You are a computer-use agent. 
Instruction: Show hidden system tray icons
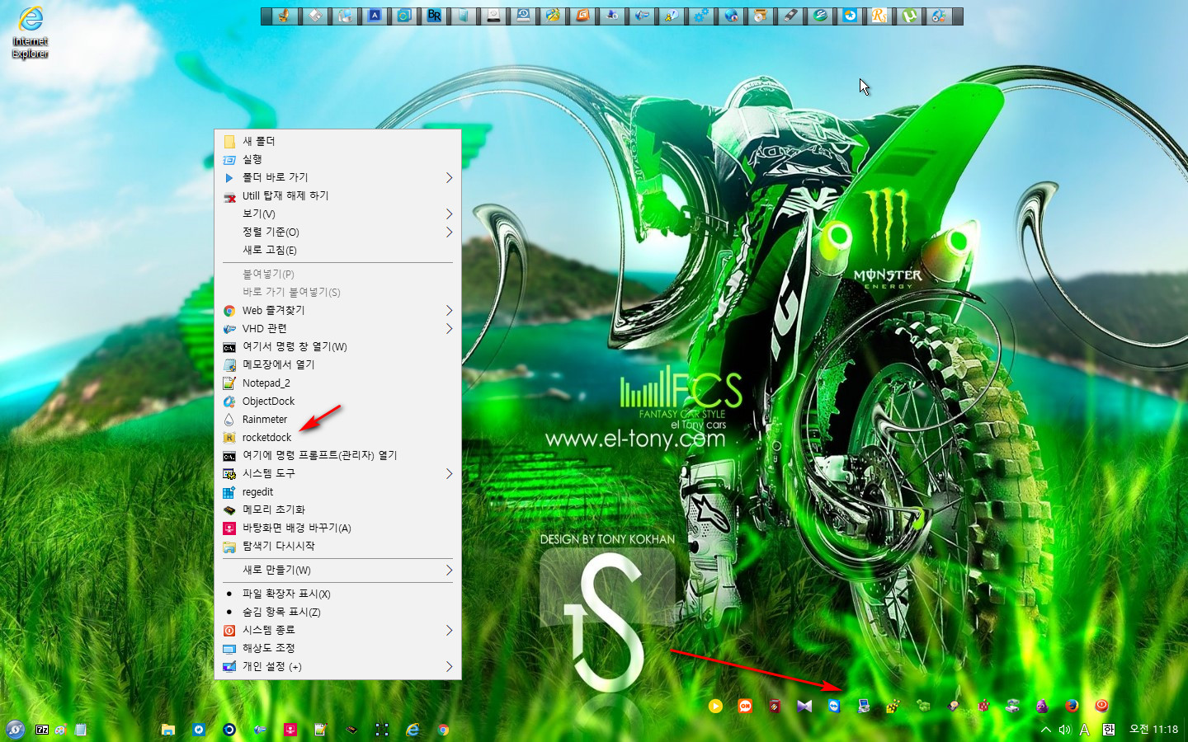coord(1045,730)
